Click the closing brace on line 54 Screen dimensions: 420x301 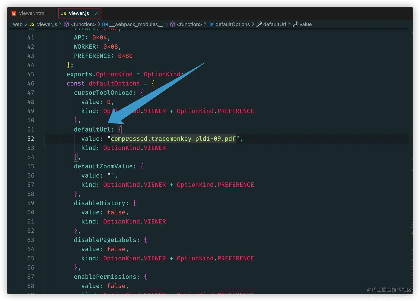(x=76, y=157)
